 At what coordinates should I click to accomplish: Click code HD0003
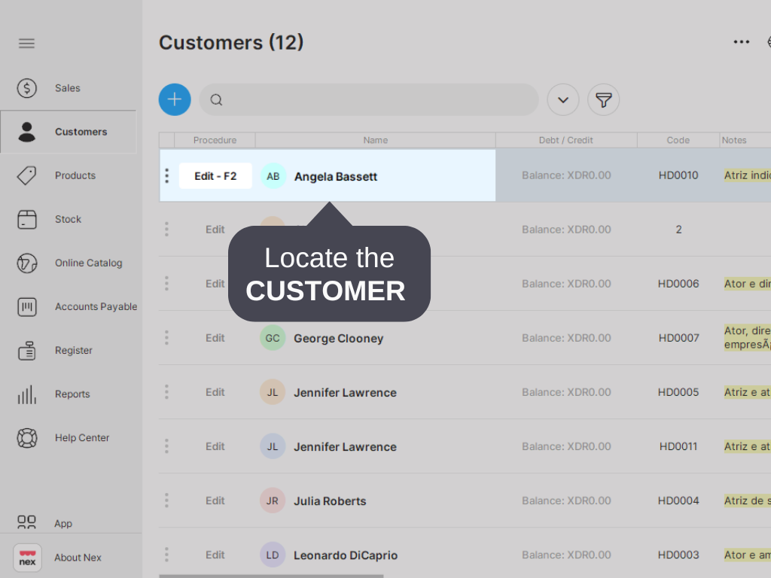pyautogui.click(x=678, y=555)
